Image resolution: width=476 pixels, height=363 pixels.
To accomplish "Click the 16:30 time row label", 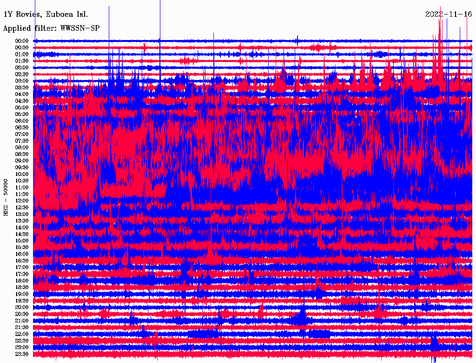I will (22, 261).
